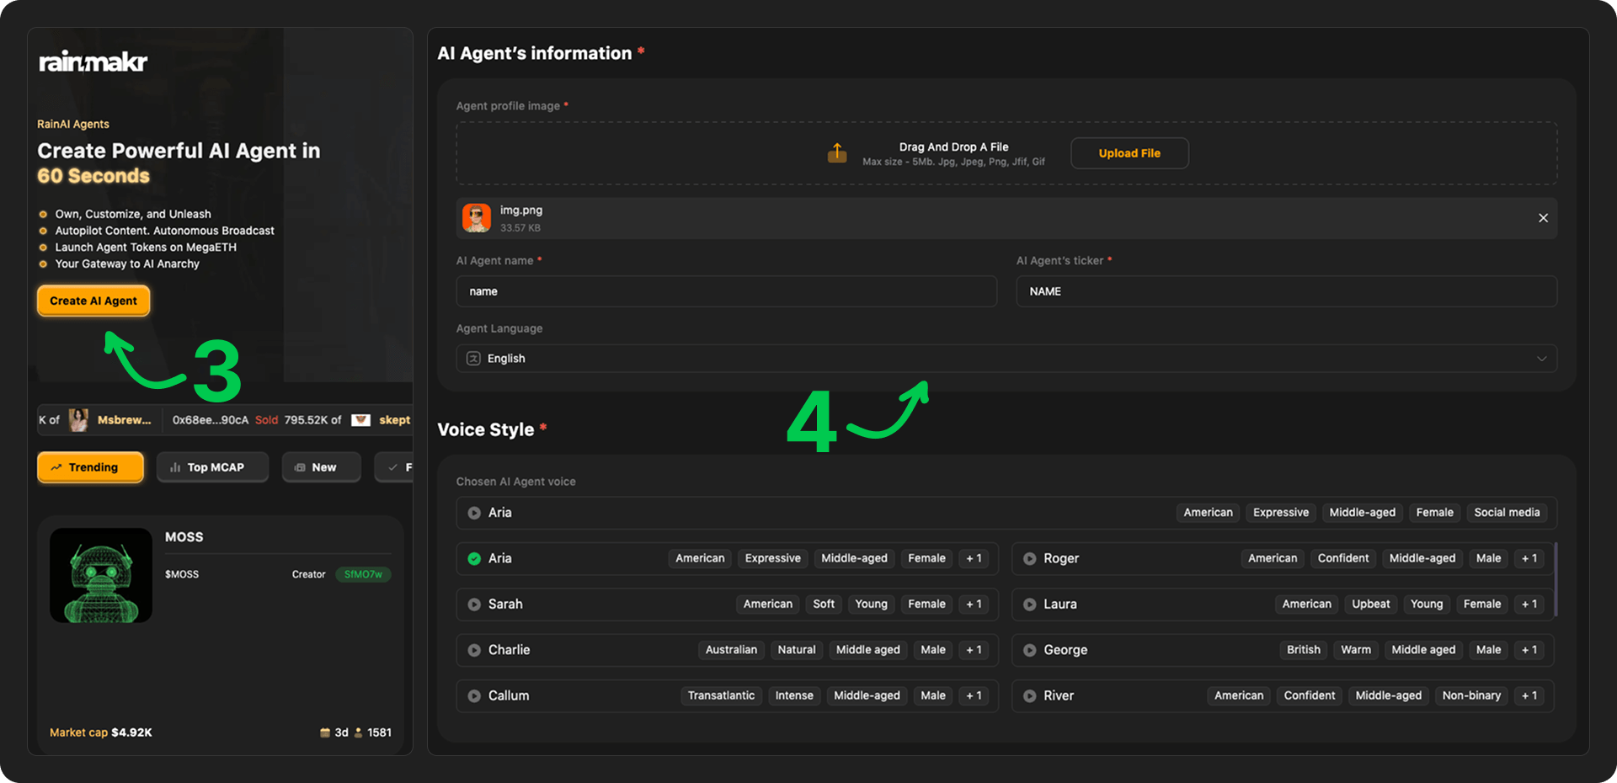Click the Top MCAP bar chart icon
Image resolution: width=1617 pixels, height=783 pixels.
coord(175,467)
